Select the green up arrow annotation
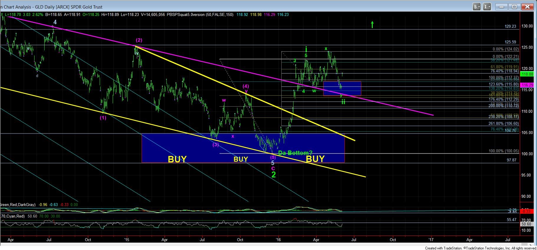 372,24
